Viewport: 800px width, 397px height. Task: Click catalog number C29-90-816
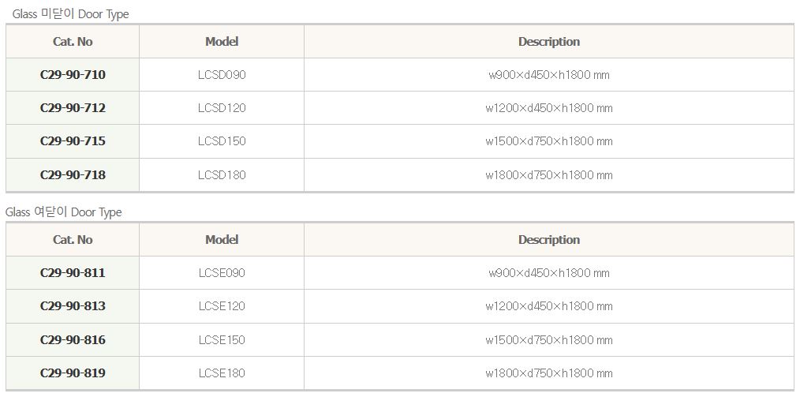click(x=73, y=339)
